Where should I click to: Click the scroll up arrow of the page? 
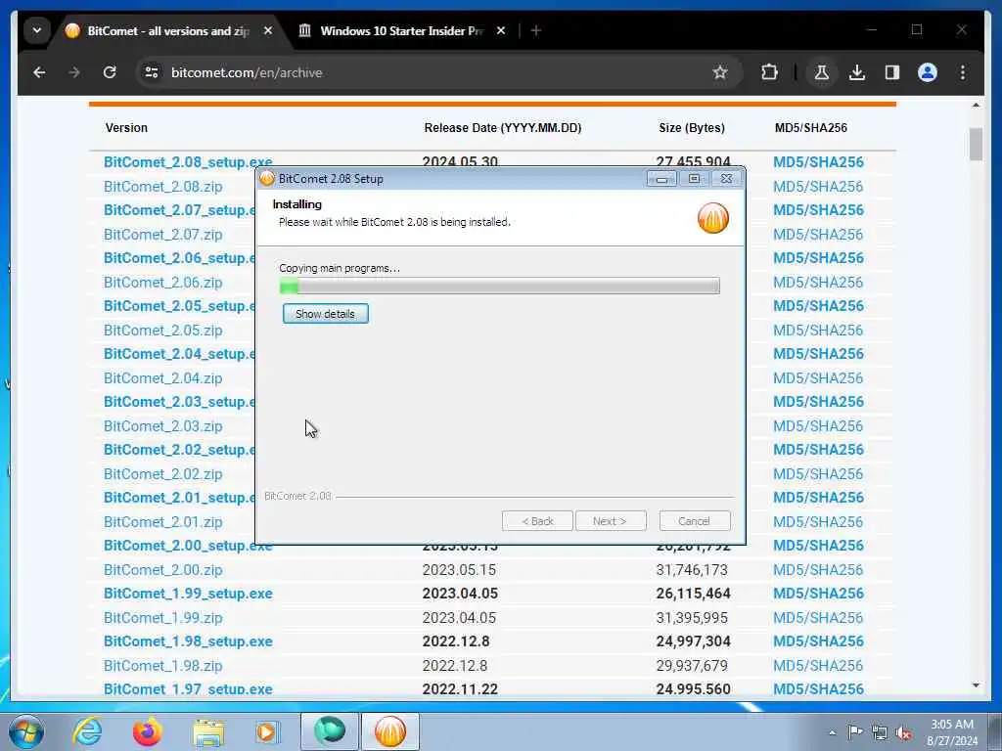click(x=976, y=105)
